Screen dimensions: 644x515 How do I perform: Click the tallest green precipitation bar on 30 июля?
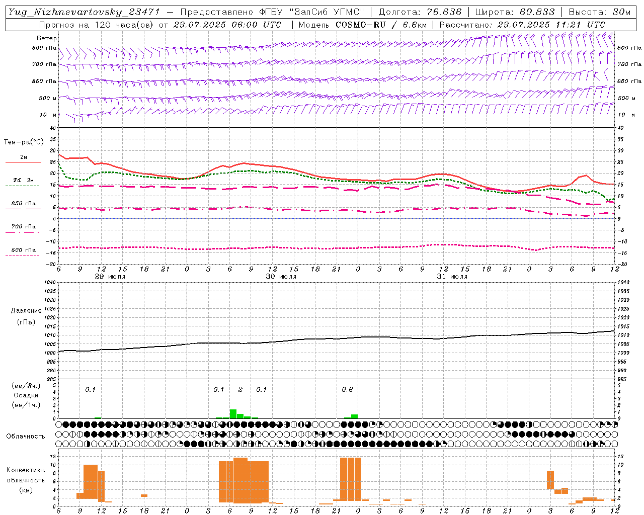[233, 414]
